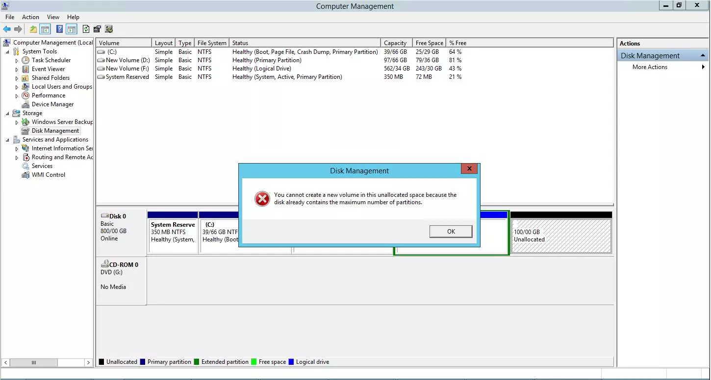Viewport: 711px width, 380px height.
Task: Open Event Viewer in the tree
Action: point(48,69)
